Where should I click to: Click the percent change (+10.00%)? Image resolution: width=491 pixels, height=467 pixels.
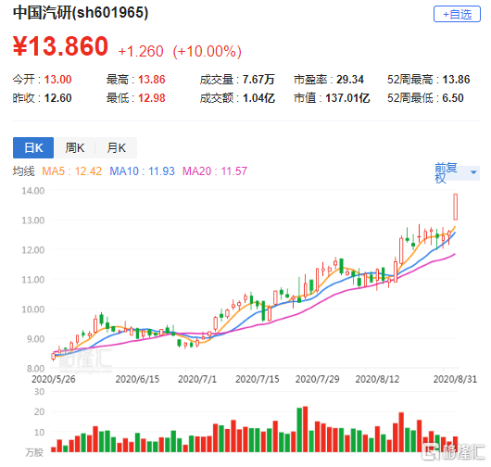tap(207, 51)
